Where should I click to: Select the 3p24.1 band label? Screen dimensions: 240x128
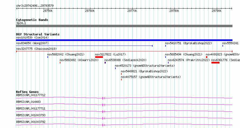pyautogui.click(x=21, y=23)
